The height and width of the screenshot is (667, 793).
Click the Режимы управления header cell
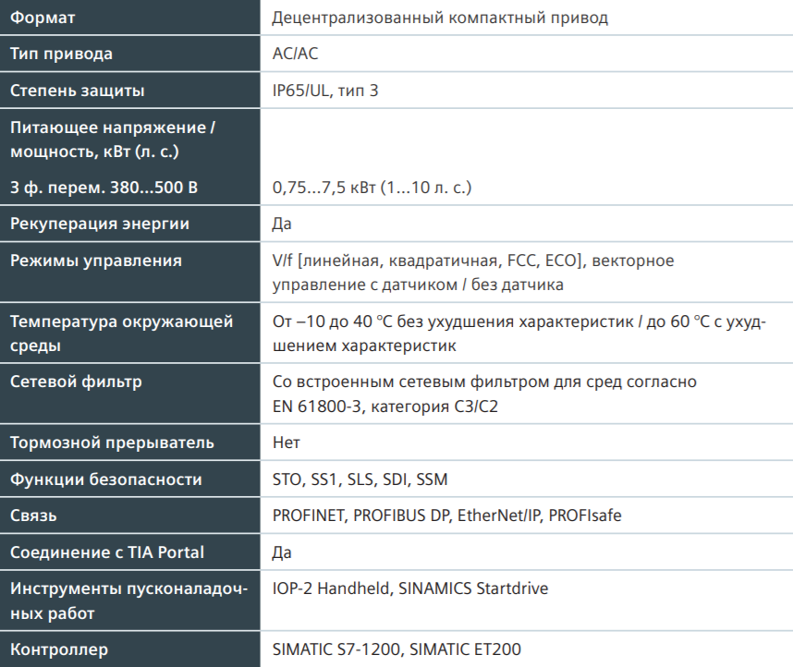click(130, 272)
